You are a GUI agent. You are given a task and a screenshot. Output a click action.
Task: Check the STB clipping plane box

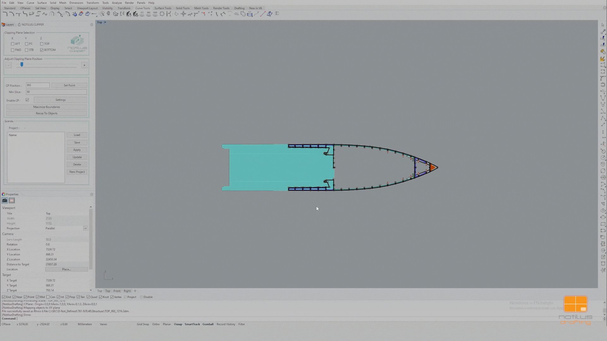click(27, 50)
